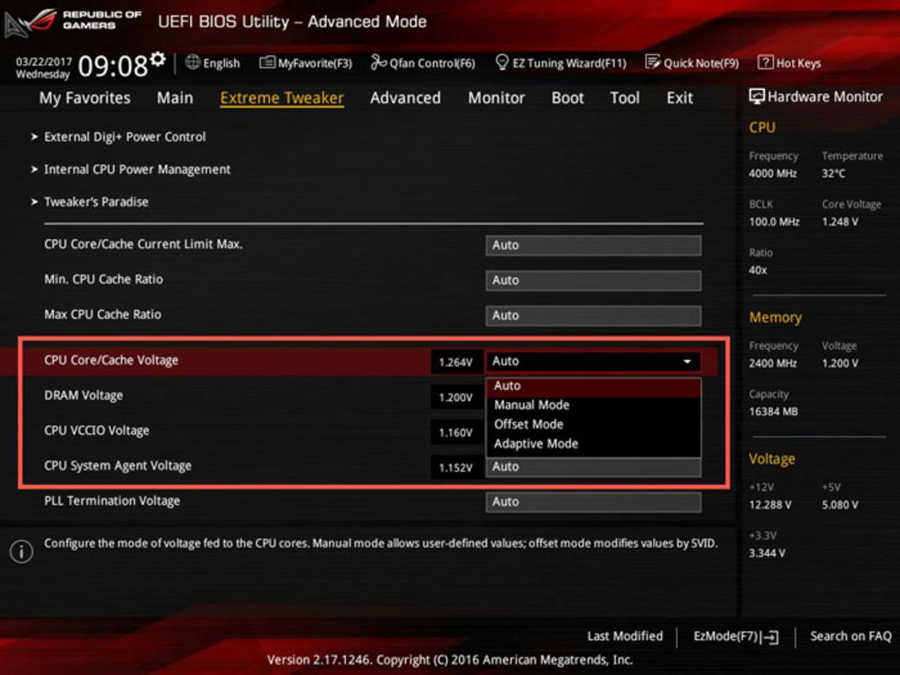Launch EZ Tuning Wizard(F11) bulb icon
This screenshot has height=675, width=900.
tap(502, 62)
